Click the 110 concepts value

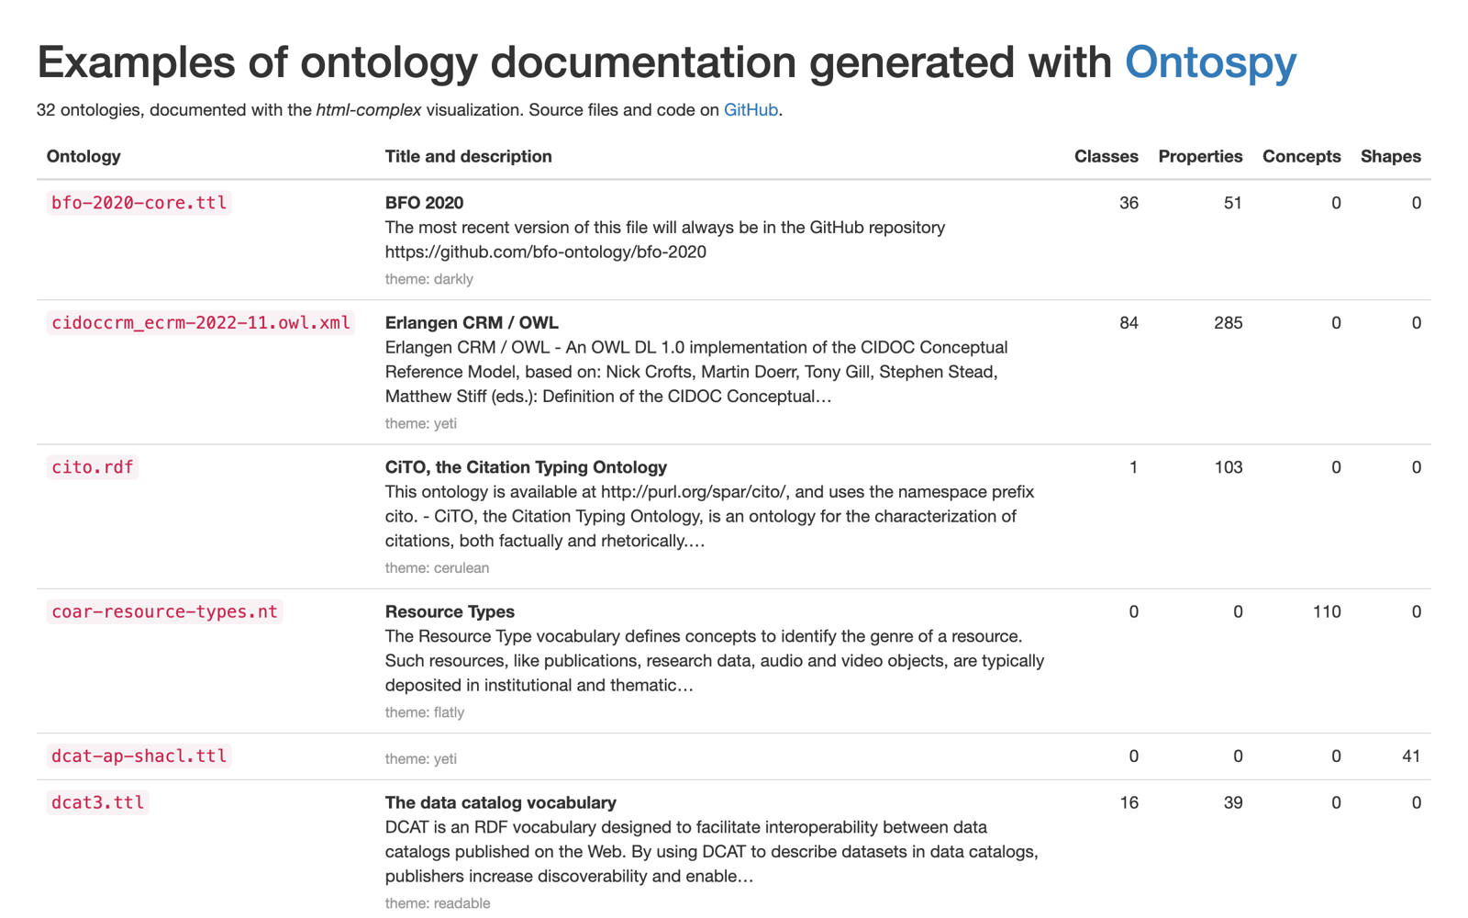click(x=1327, y=611)
